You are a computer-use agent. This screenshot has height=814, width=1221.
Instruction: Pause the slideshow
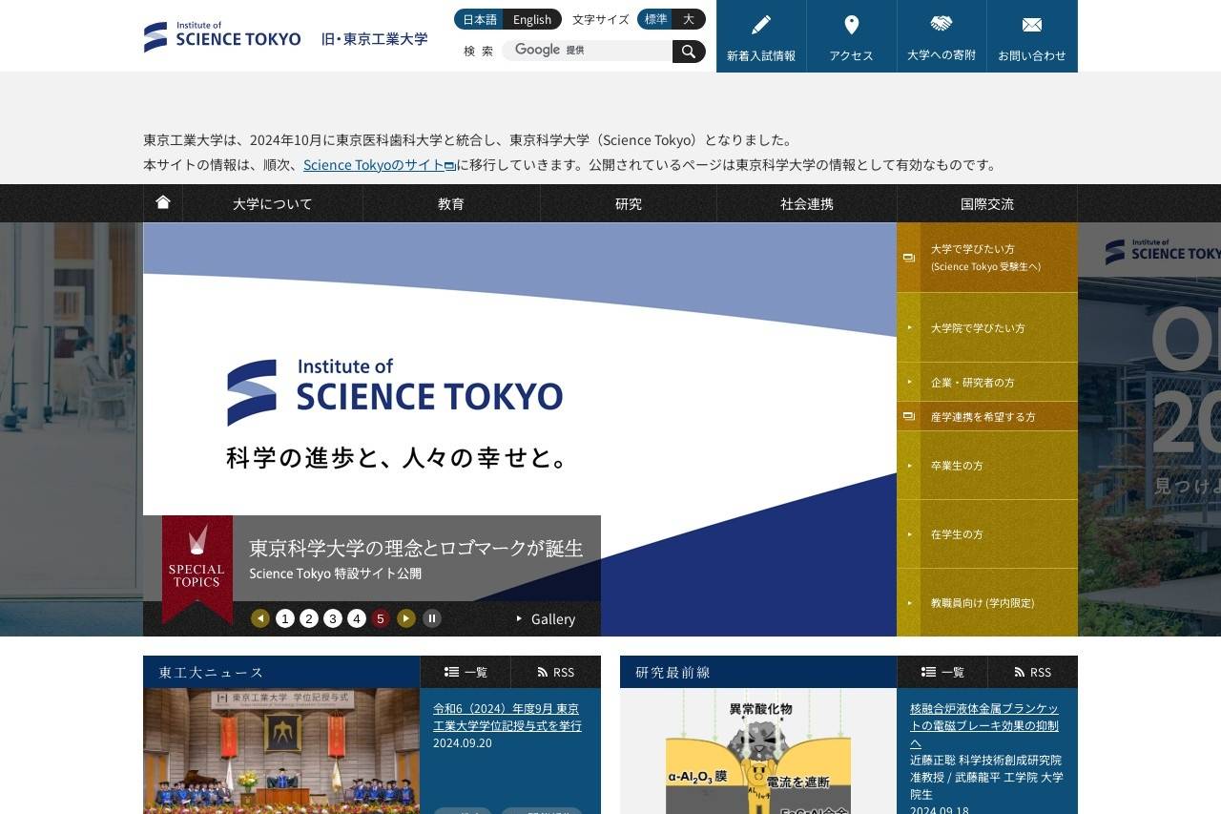(432, 618)
